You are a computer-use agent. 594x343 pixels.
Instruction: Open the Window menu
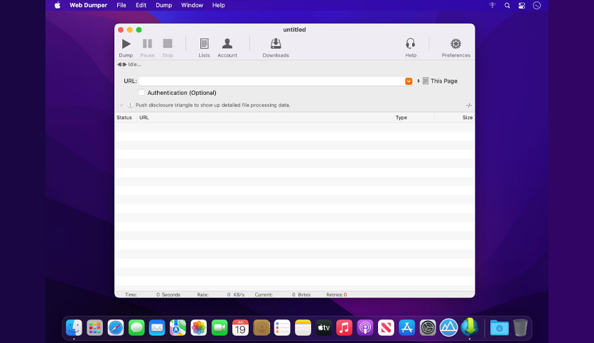point(192,5)
